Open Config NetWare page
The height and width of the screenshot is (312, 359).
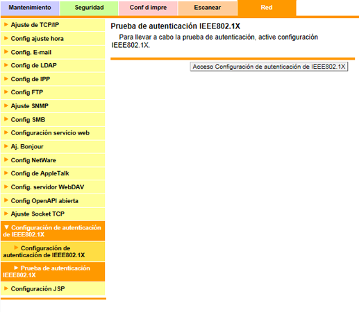coord(53,160)
